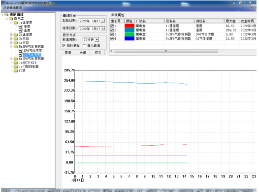Uncheck curve index 3 SF6 row checkbox
259x194 pixels.
click(x=112, y=34)
